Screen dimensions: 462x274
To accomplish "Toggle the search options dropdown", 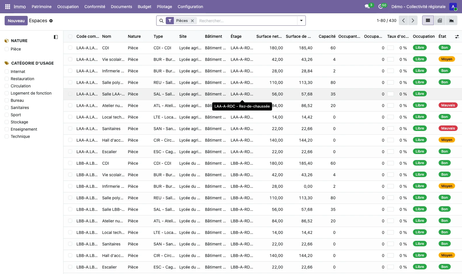I will [x=301, y=21].
